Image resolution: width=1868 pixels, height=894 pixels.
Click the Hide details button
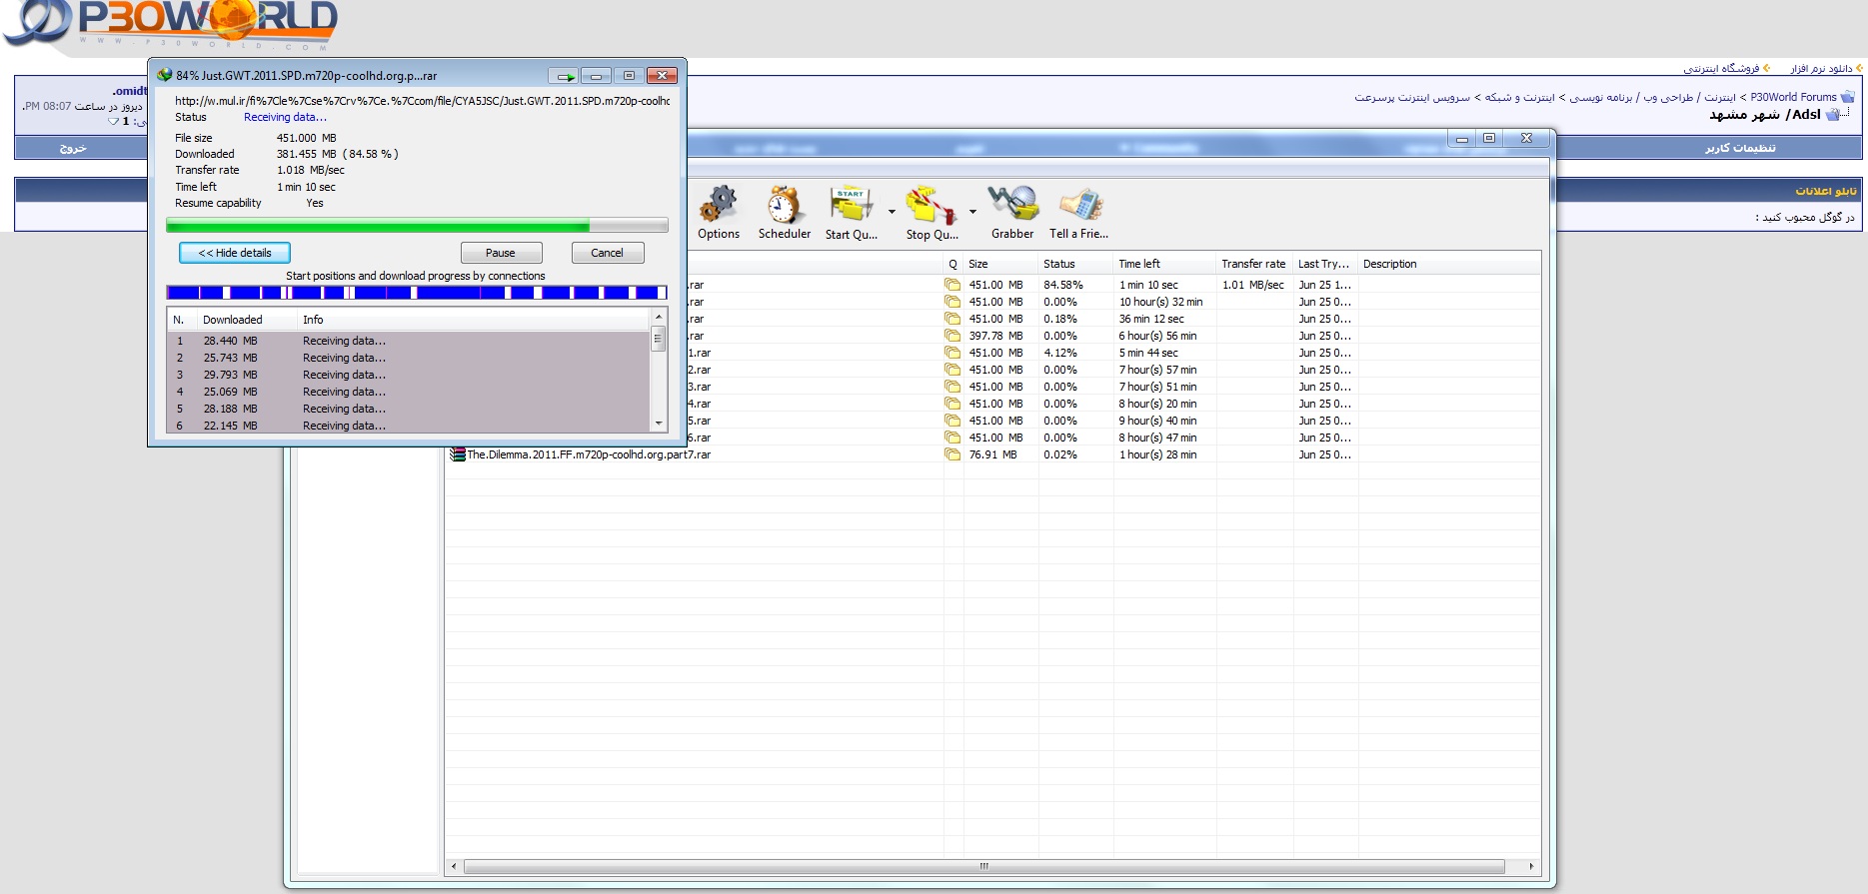[235, 253]
